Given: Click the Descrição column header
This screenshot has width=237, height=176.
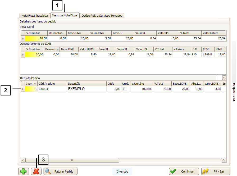Looking at the screenshot, I should point(86,84).
